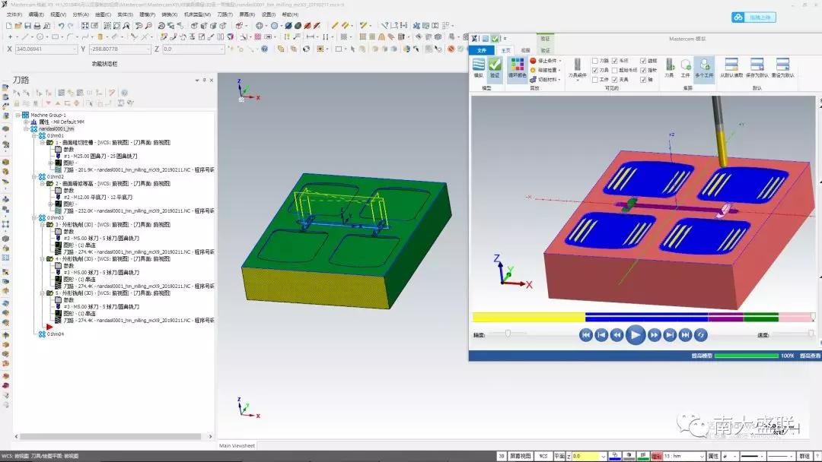This screenshot has width=822, height=462.
Task: Click the simulator File (文件) blue tab
Action: coord(483,50)
